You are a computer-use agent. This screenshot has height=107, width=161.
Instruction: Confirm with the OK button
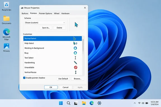click(51, 87)
